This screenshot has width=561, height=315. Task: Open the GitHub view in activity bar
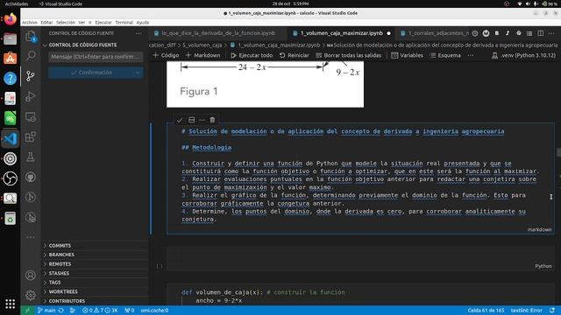(31, 177)
